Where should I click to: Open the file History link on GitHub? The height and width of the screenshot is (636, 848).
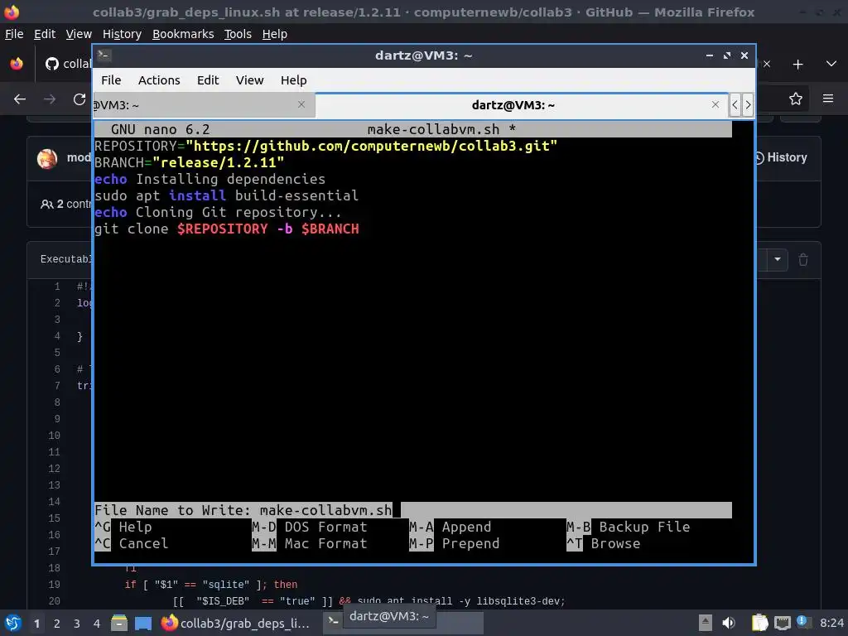(x=781, y=157)
